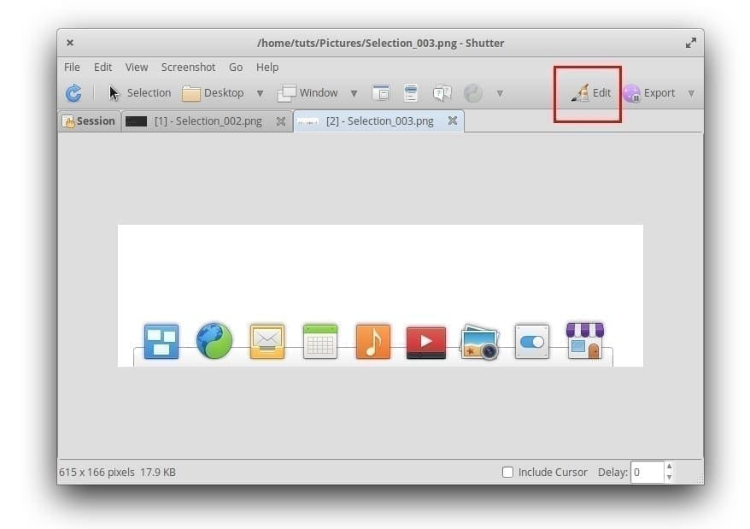This screenshot has height=529, width=750.
Task: Click the greyed-out website capture globe icon
Action: click(x=472, y=93)
